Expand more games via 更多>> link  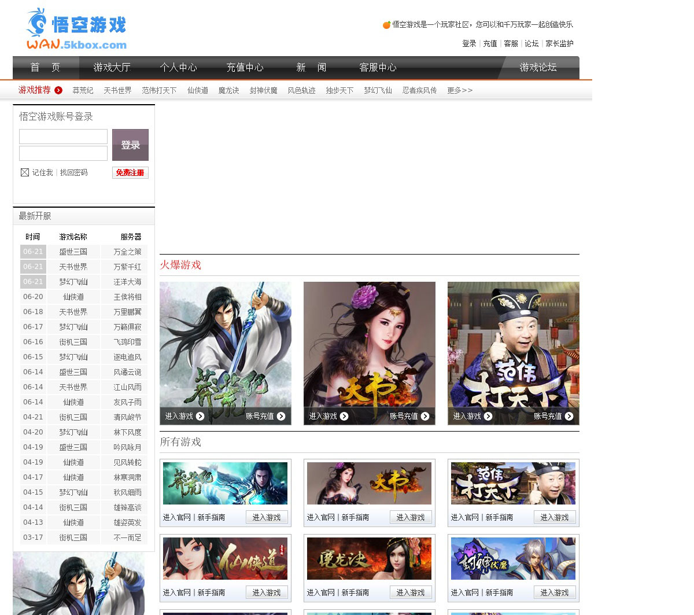460,90
